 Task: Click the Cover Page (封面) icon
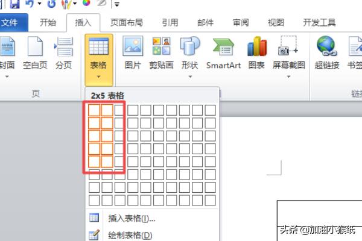pos(6,51)
